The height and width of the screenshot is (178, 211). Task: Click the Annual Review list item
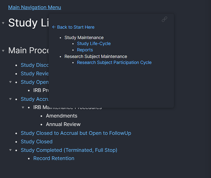(63, 124)
